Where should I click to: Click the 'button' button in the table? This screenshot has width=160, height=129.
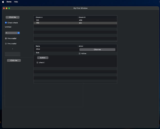point(43,58)
